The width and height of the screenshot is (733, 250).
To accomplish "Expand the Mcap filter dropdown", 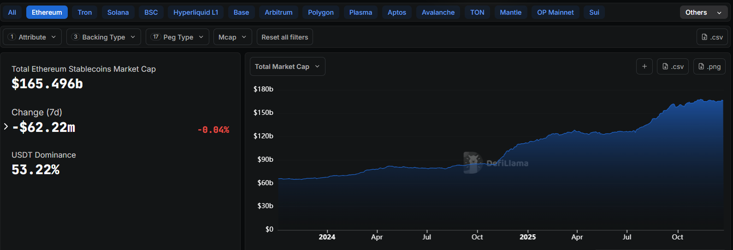I will [232, 37].
